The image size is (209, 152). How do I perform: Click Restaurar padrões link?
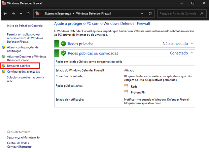19,66
